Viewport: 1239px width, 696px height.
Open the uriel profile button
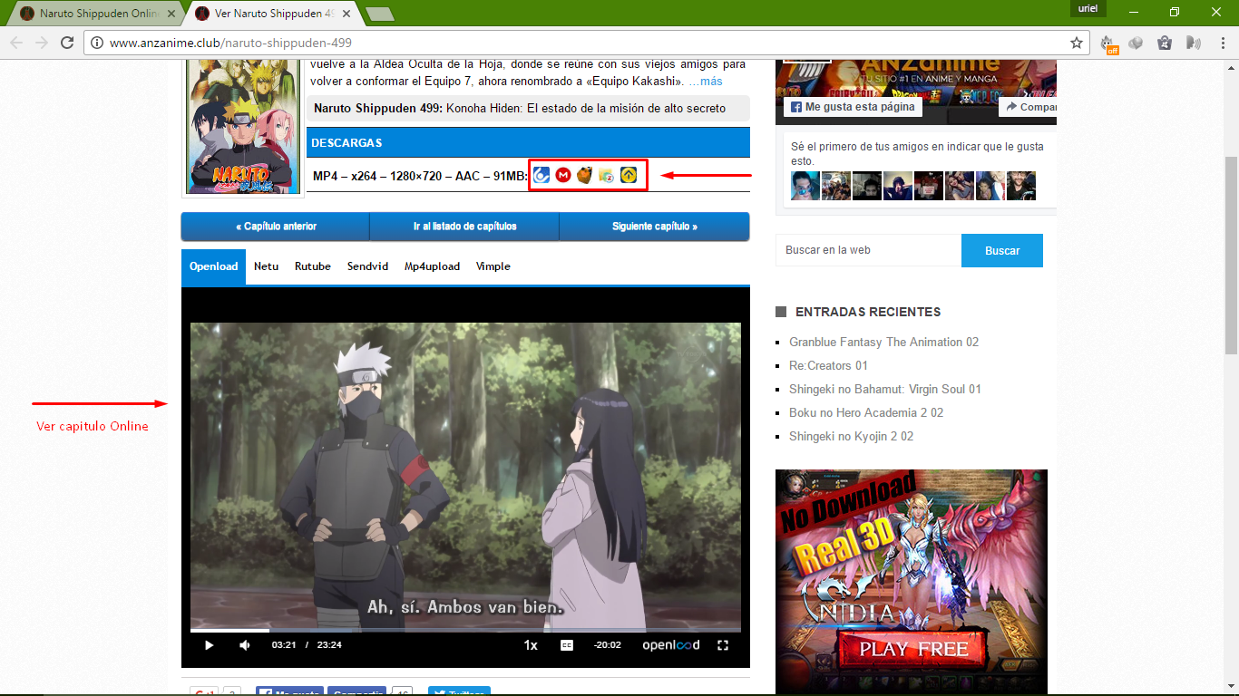pyautogui.click(x=1089, y=8)
